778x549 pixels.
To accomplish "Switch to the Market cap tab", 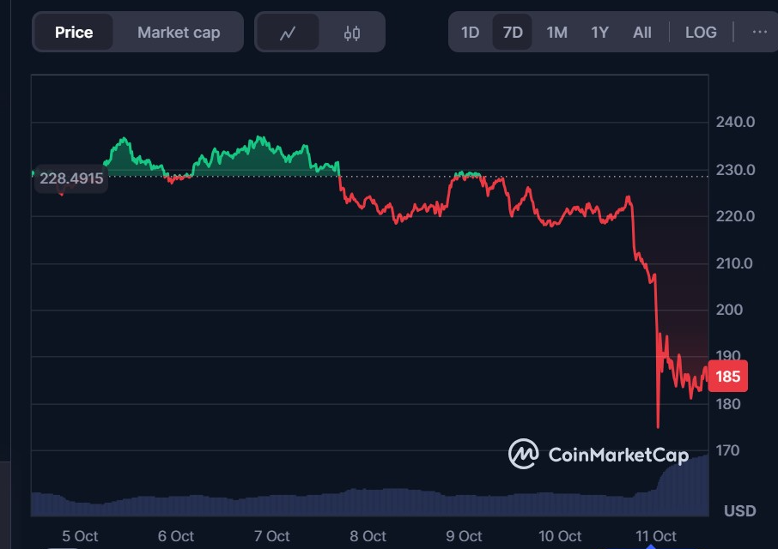I will [179, 33].
